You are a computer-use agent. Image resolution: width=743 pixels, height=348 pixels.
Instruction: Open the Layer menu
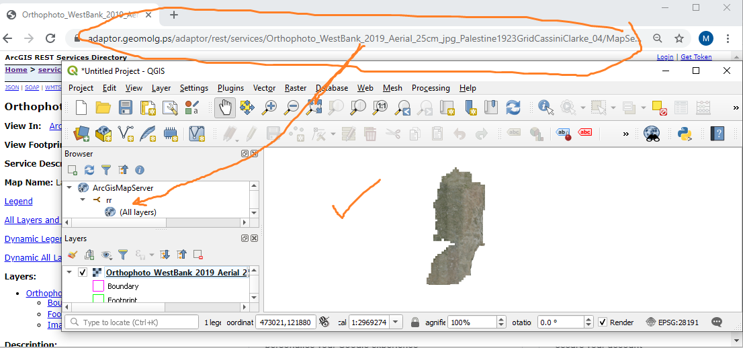(x=161, y=88)
